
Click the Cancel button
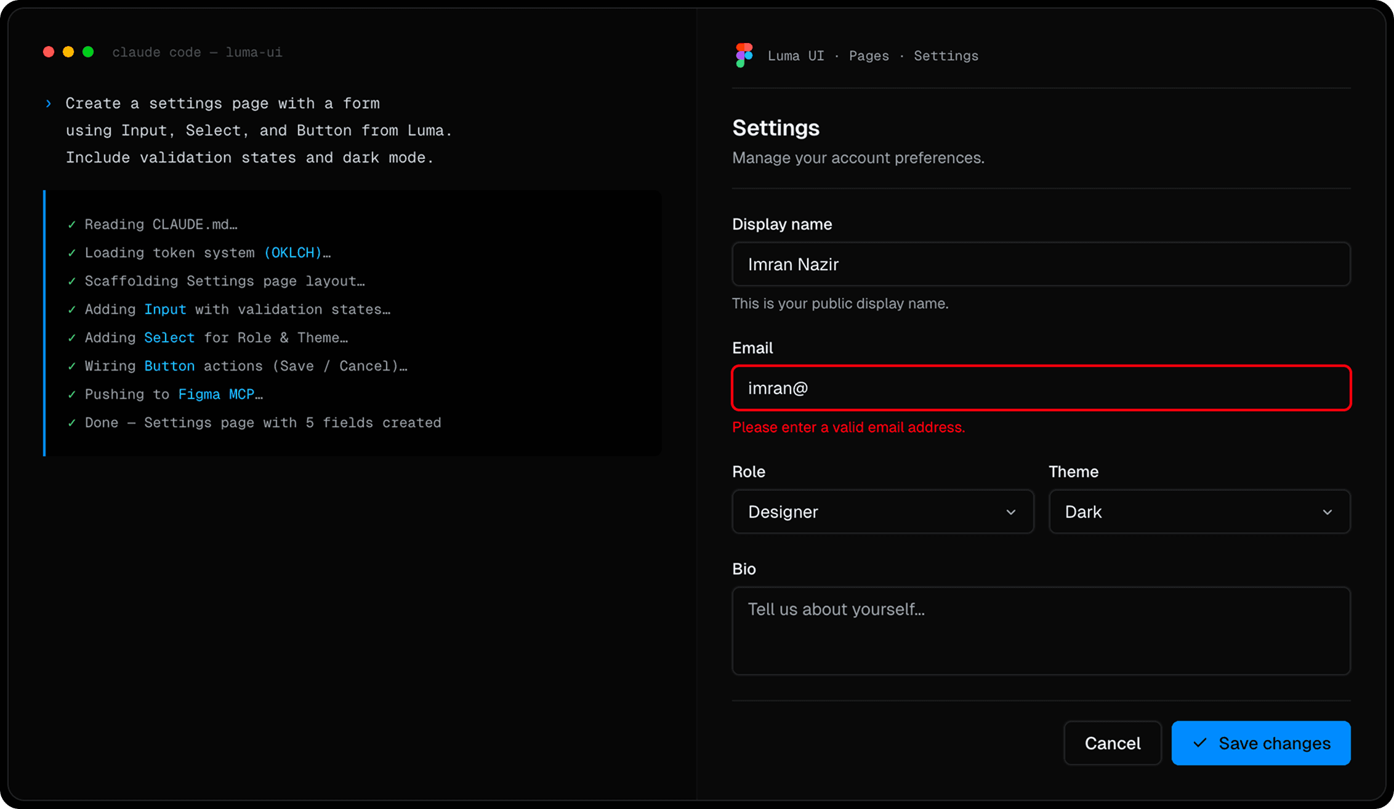coord(1112,743)
